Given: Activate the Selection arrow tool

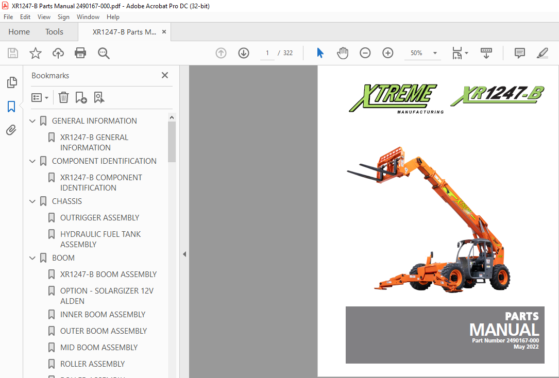Looking at the screenshot, I should (320, 53).
